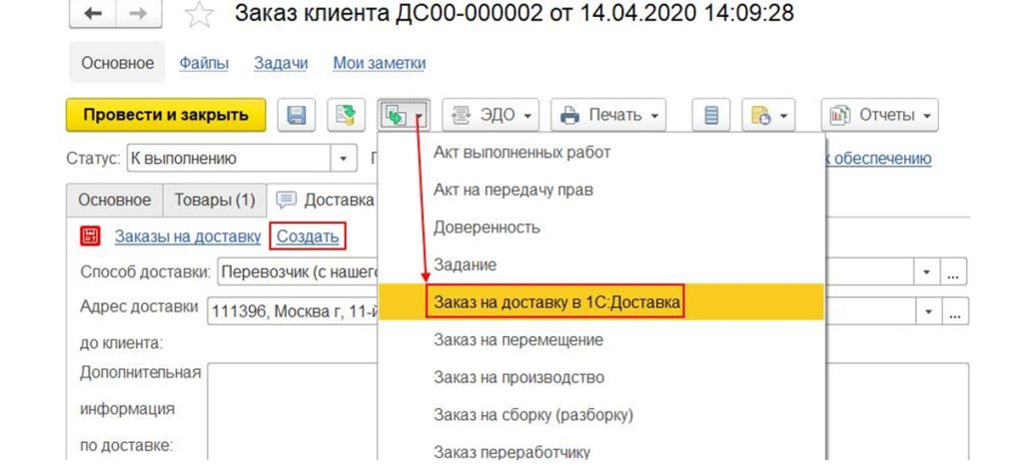Click the list icon right of Печать
The width and height of the screenshot is (1023, 471).
[711, 115]
